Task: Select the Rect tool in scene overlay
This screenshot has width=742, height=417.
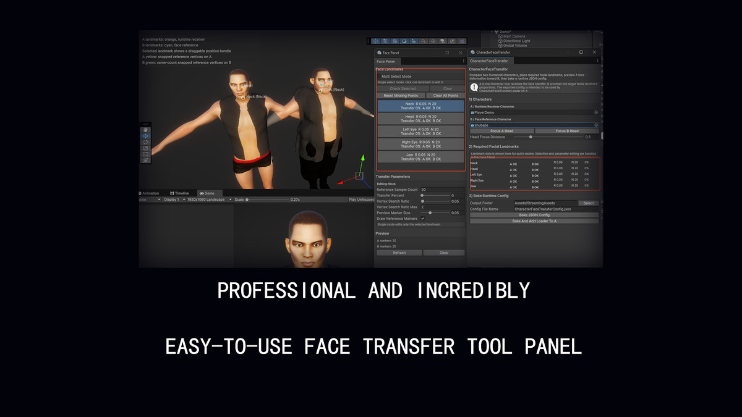Action: (x=146, y=154)
